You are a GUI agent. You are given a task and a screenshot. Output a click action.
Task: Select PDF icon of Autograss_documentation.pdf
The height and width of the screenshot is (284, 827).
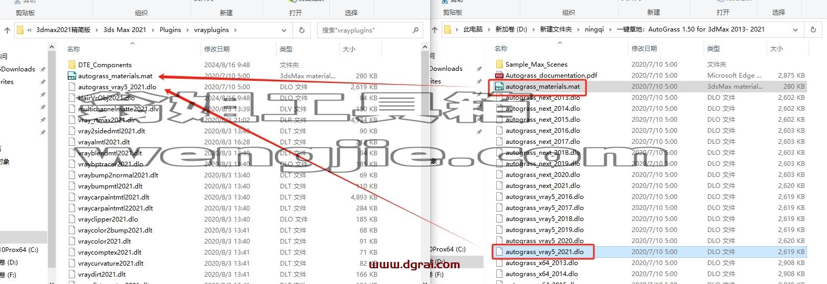(x=499, y=75)
